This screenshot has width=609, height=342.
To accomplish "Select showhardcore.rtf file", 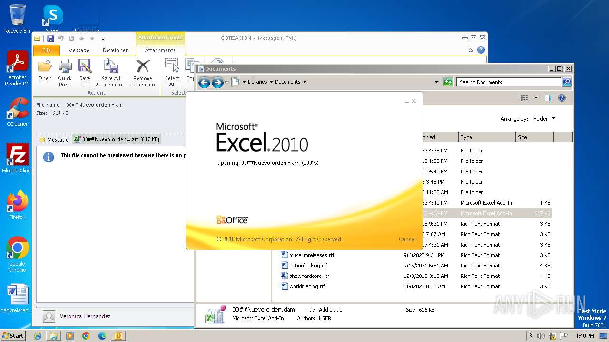I will (309, 276).
